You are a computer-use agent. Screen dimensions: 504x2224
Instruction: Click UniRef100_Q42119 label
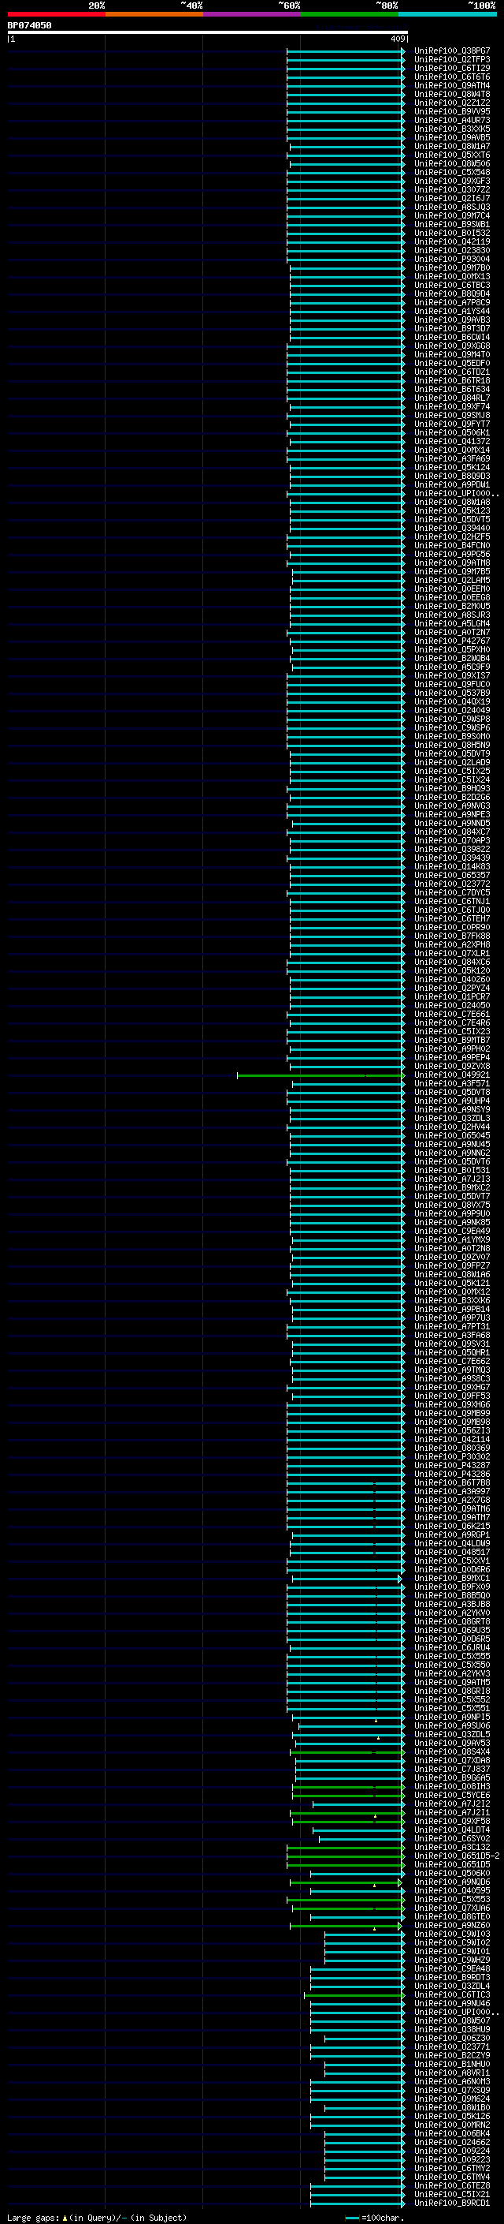coord(451,241)
